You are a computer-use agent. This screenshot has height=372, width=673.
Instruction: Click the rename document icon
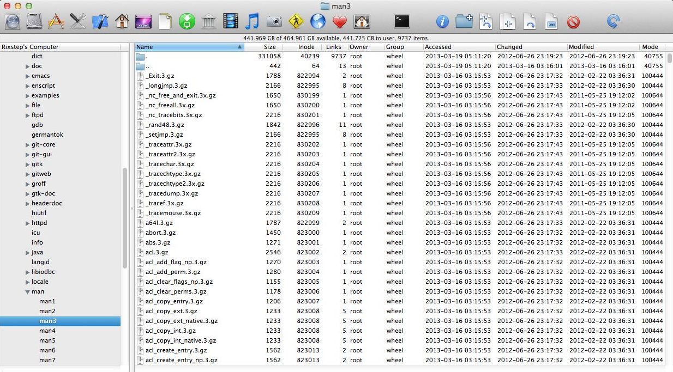(x=551, y=21)
